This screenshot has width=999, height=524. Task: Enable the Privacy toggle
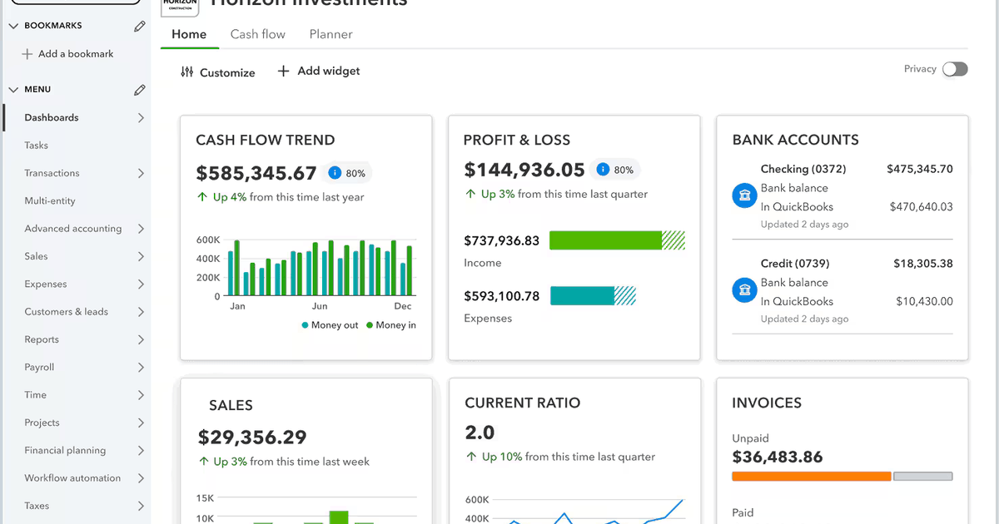[955, 69]
